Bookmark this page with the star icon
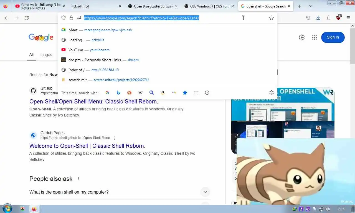 coord(272,18)
